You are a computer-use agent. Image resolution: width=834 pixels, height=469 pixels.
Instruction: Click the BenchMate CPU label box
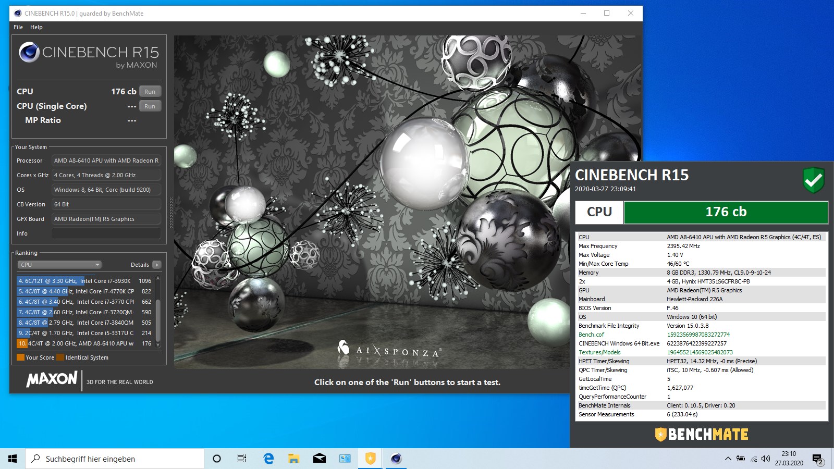coord(599,212)
